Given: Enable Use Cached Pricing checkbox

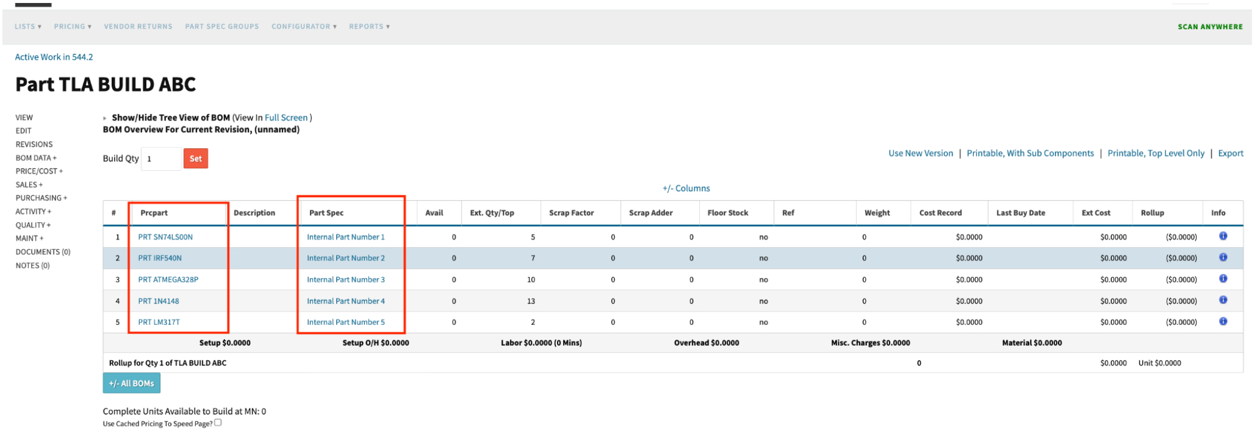Looking at the screenshot, I should pyautogui.click(x=218, y=423).
